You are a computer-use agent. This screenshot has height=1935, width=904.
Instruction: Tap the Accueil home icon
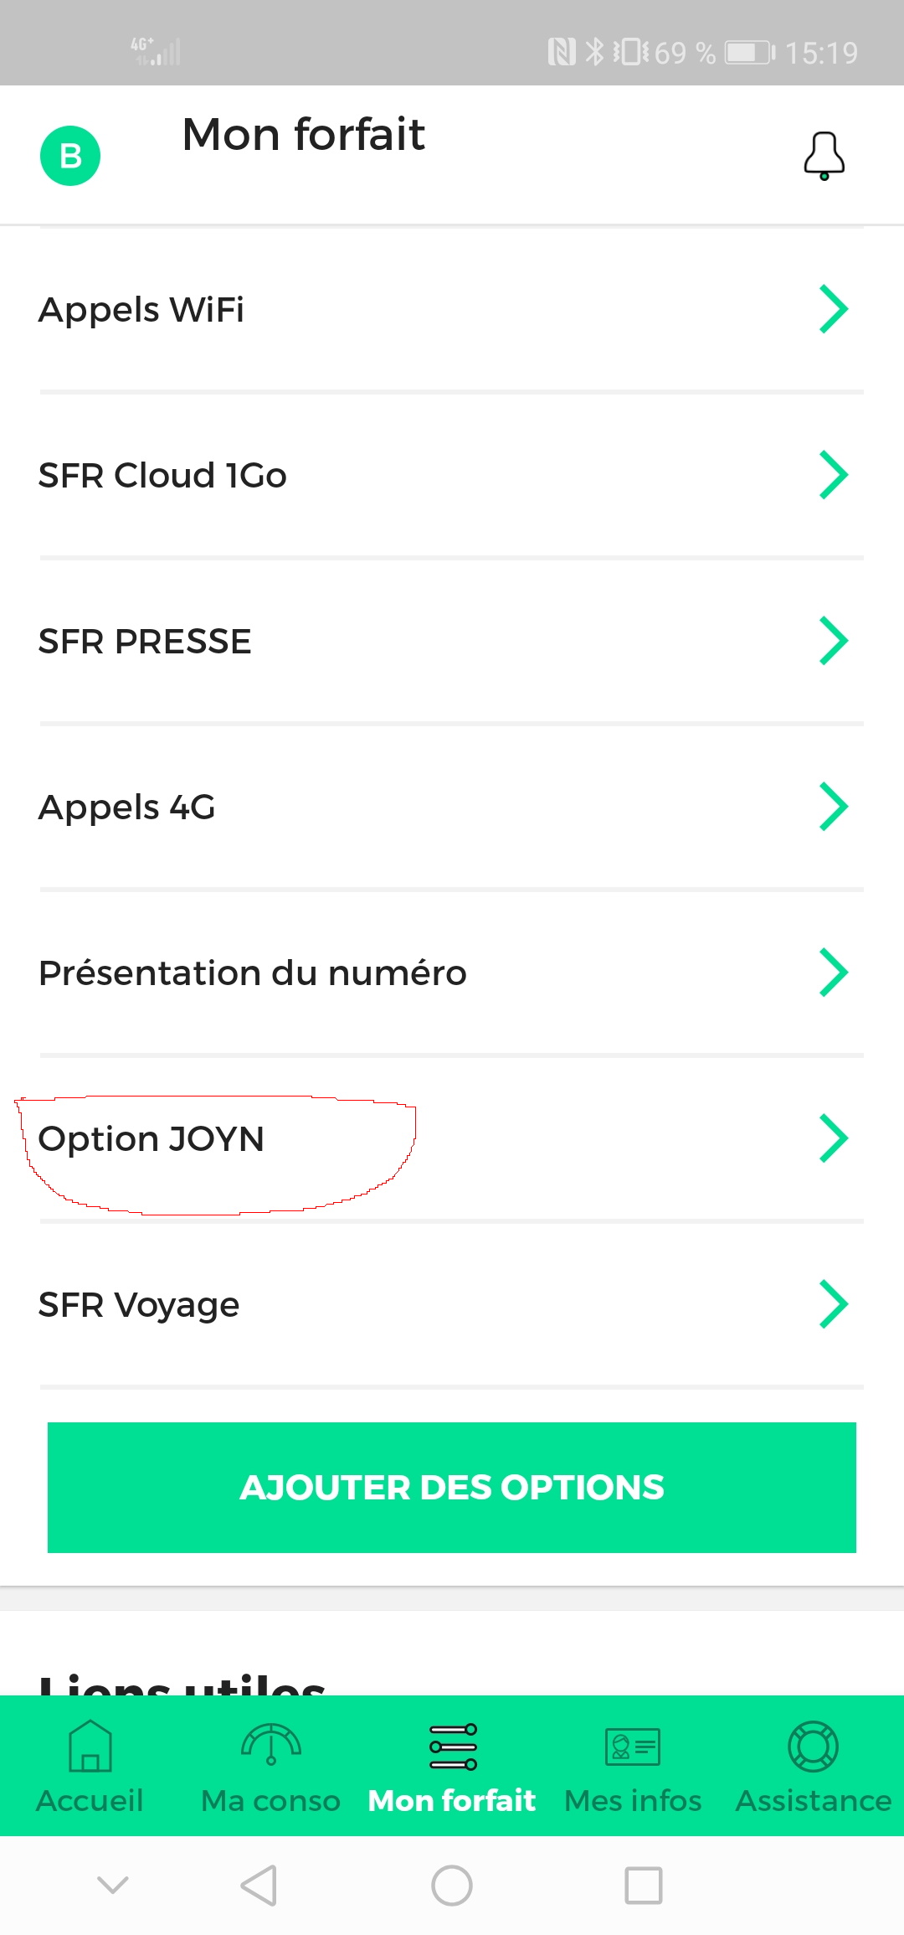pos(90,1746)
